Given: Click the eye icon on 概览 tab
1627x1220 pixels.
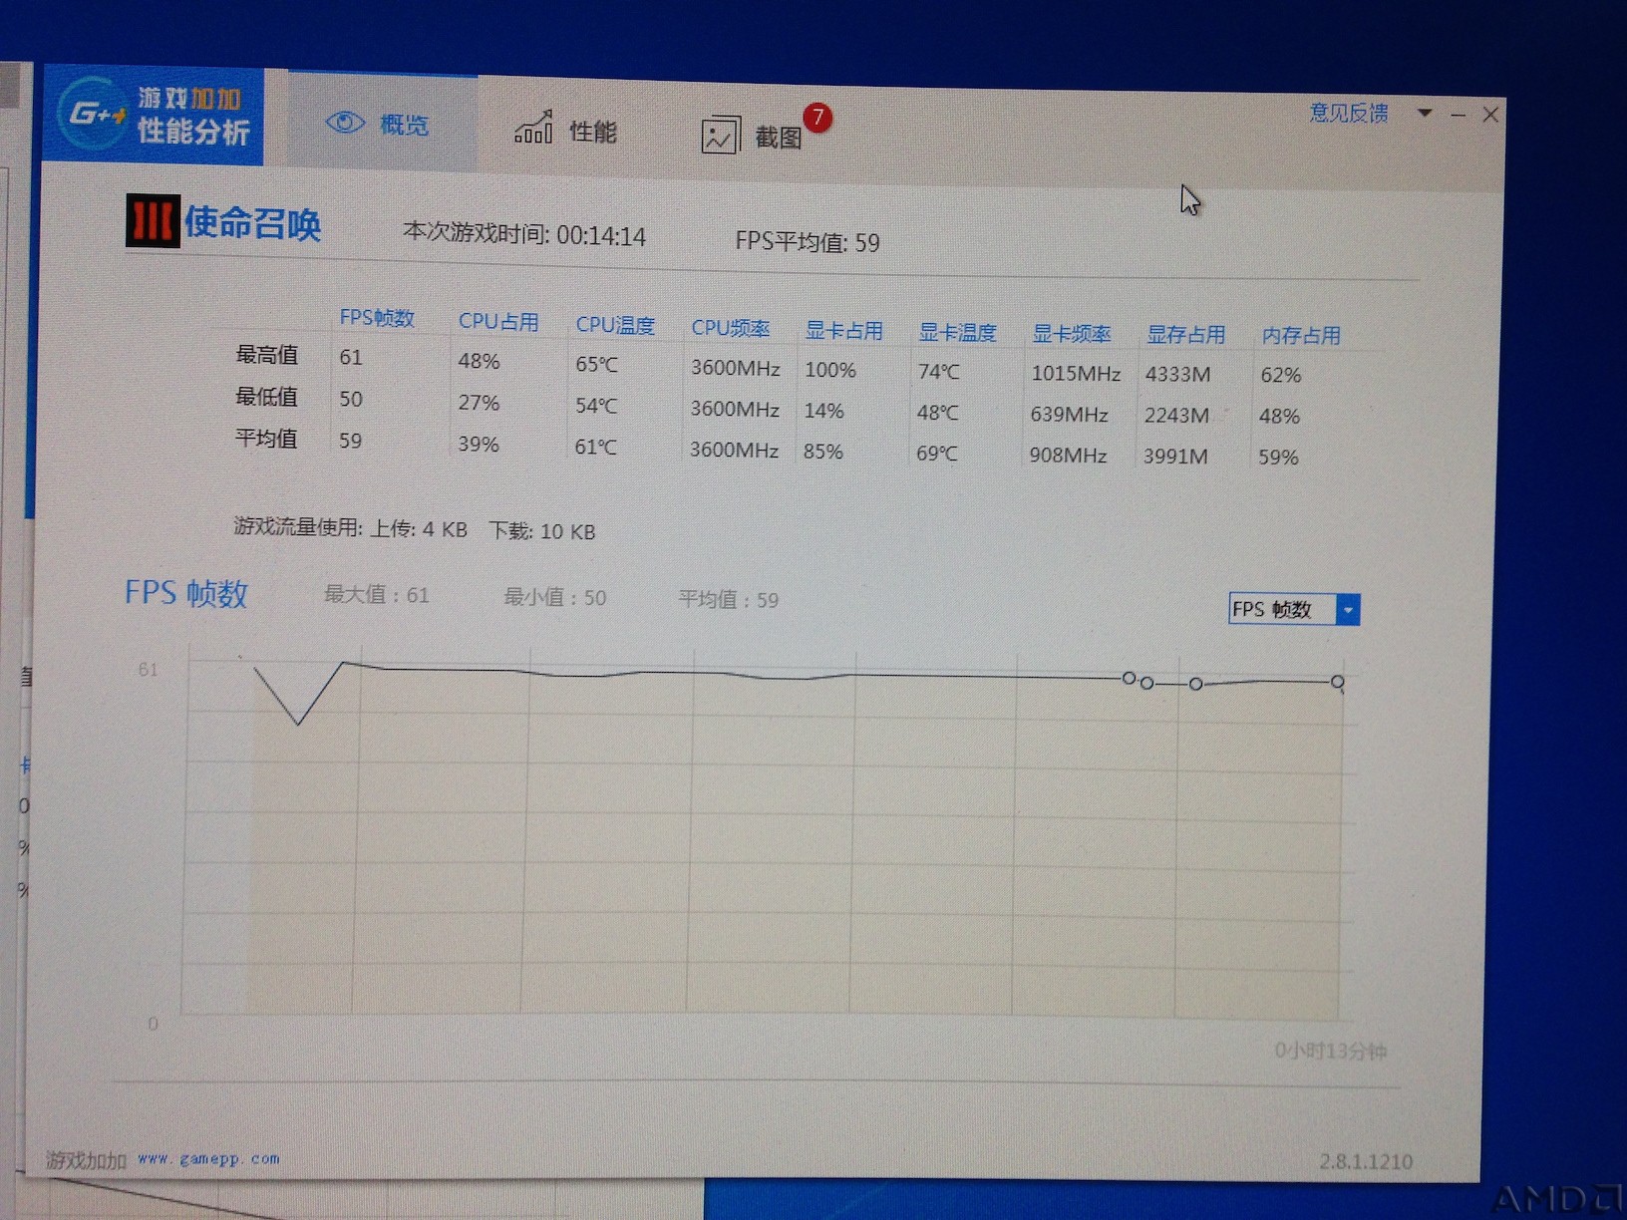Looking at the screenshot, I should tap(345, 122).
